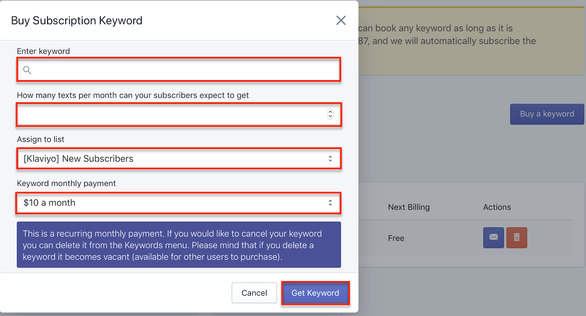Click the Cancel button
Image resolution: width=586 pixels, height=316 pixels.
254,293
